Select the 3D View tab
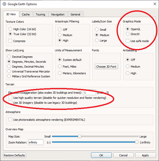Screen dimensions: 159x161 11,14
